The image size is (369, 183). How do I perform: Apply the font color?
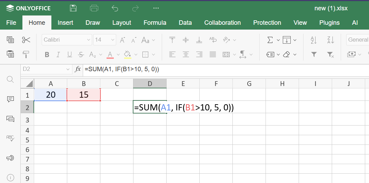110,55
